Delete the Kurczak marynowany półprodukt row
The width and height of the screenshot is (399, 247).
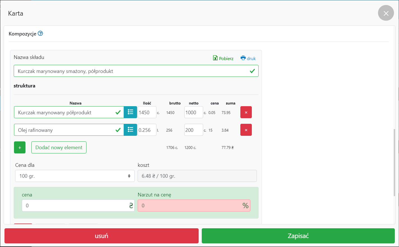coord(246,112)
